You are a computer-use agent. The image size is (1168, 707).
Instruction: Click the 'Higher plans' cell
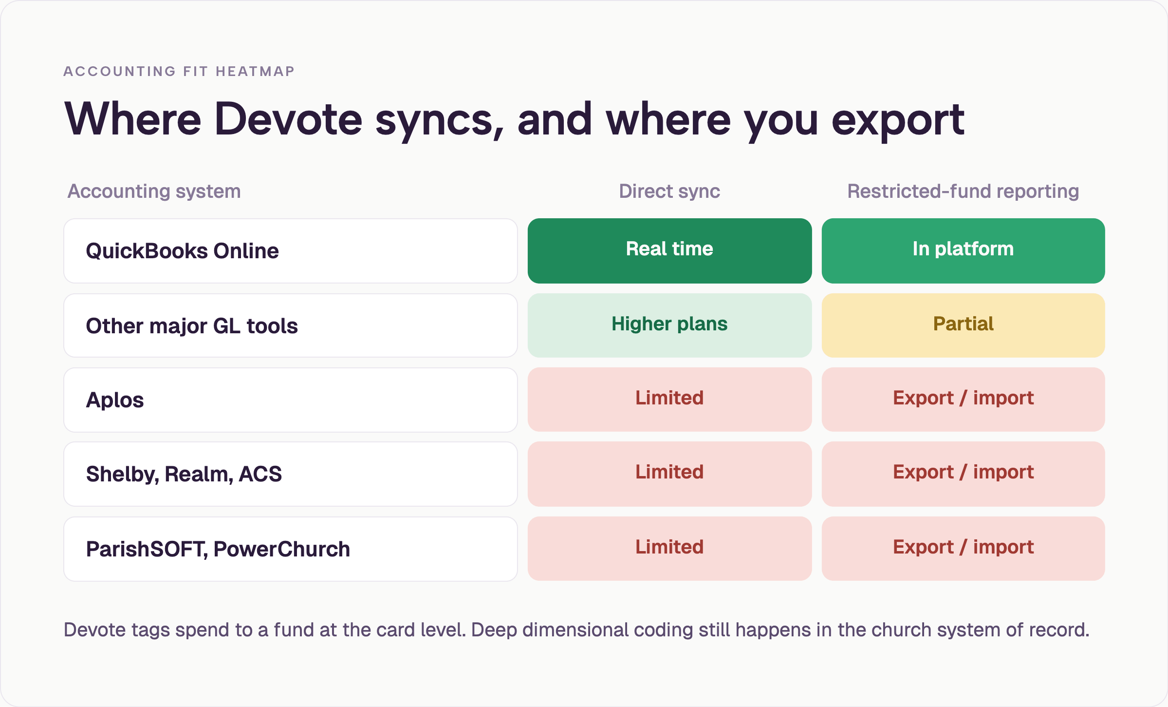click(669, 325)
